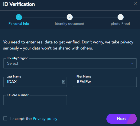Click the step 2 circle indicator

coord(70,17)
